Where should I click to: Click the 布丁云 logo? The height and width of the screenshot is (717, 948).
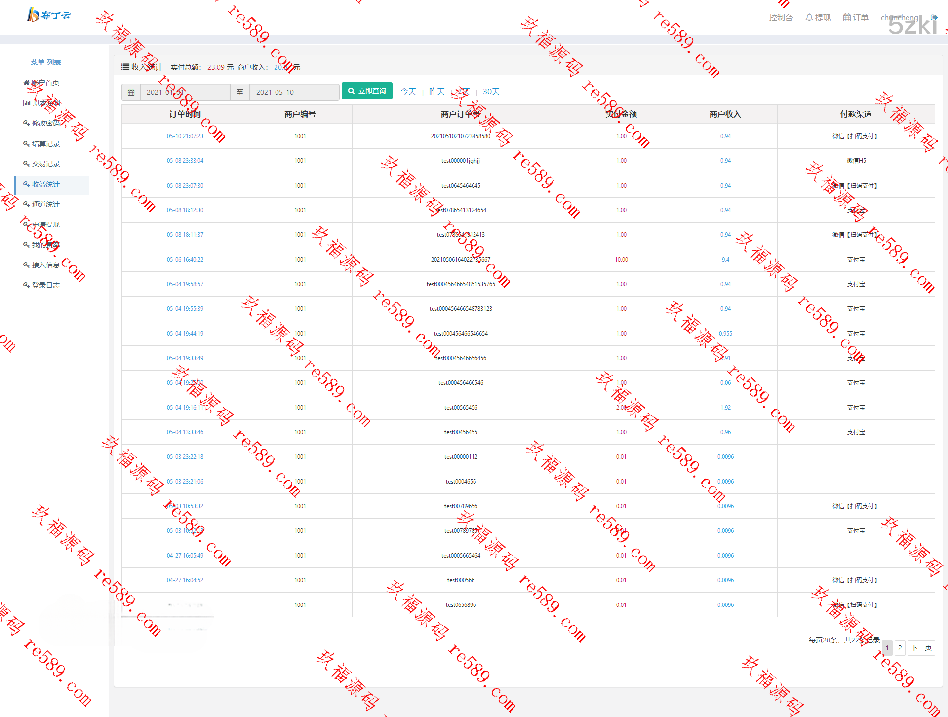tap(48, 15)
